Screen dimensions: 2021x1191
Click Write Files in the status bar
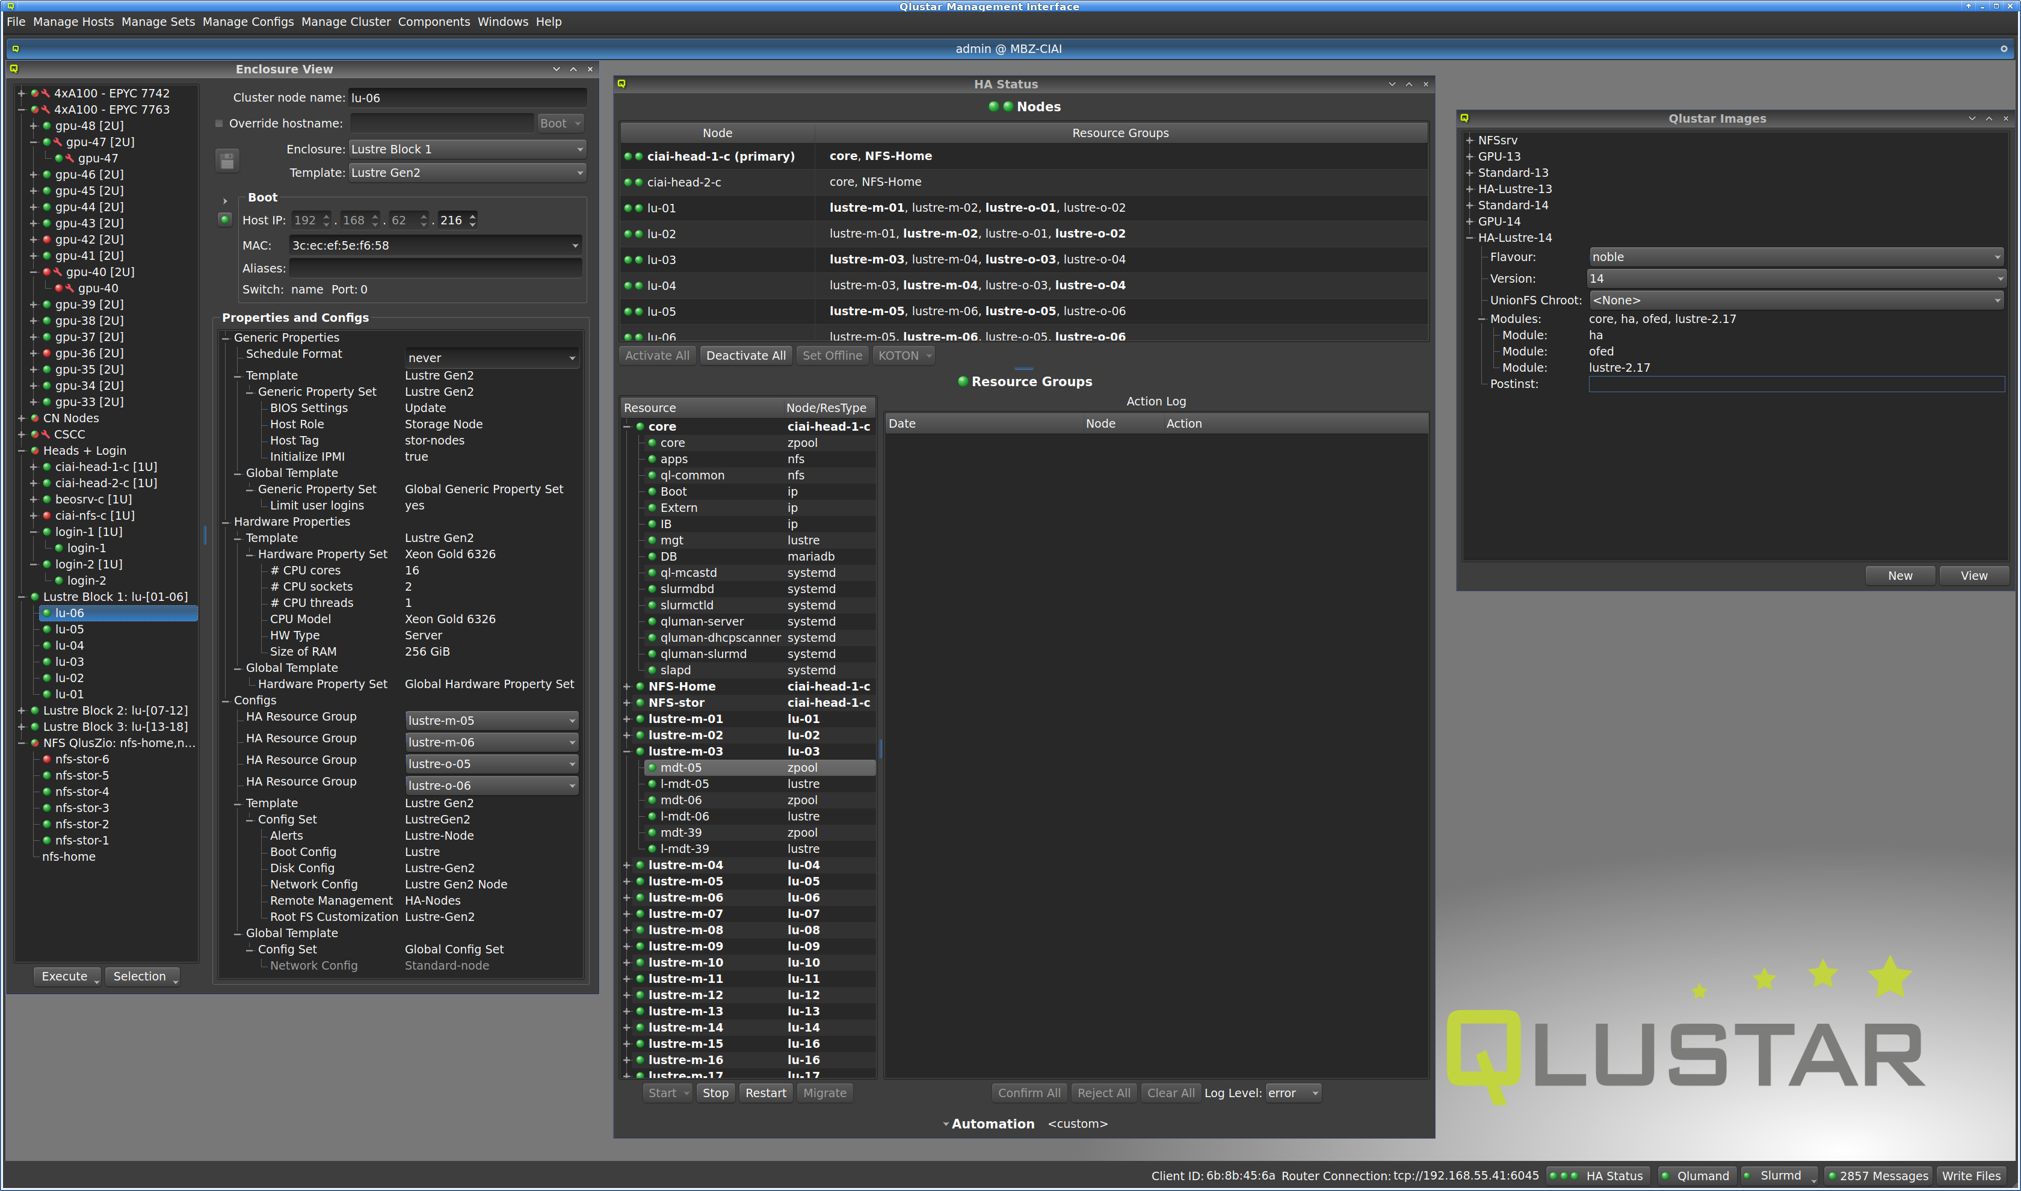tap(1971, 1176)
